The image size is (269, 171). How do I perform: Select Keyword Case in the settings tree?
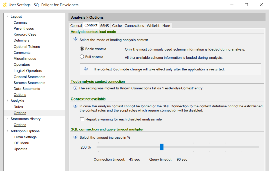click(25, 34)
